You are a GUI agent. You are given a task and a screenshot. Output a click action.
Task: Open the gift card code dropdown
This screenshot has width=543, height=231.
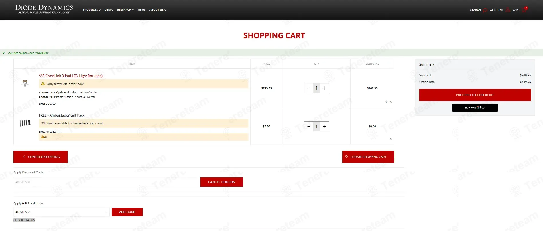click(107, 212)
